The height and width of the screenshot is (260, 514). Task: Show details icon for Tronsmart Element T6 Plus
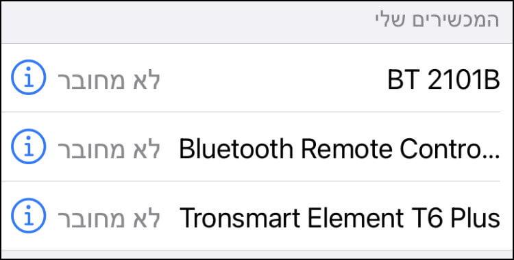click(x=29, y=216)
